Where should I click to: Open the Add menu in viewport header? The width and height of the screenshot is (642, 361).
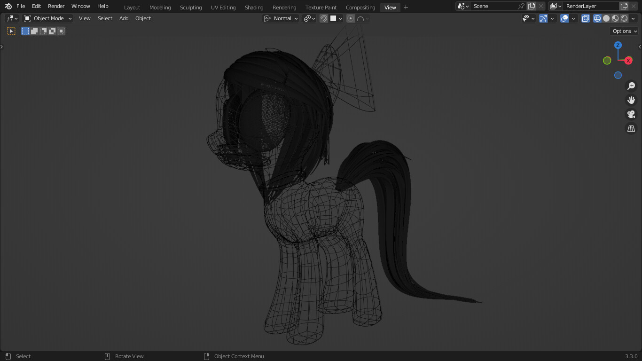point(124,18)
